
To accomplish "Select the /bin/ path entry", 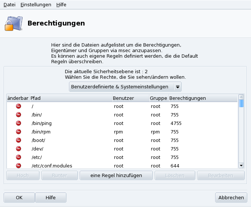I will coord(37,115).
